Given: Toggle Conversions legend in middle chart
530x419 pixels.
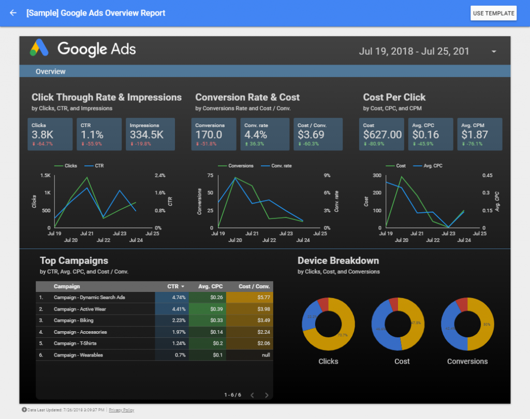Looking at the screenshot, I should 235,166.
